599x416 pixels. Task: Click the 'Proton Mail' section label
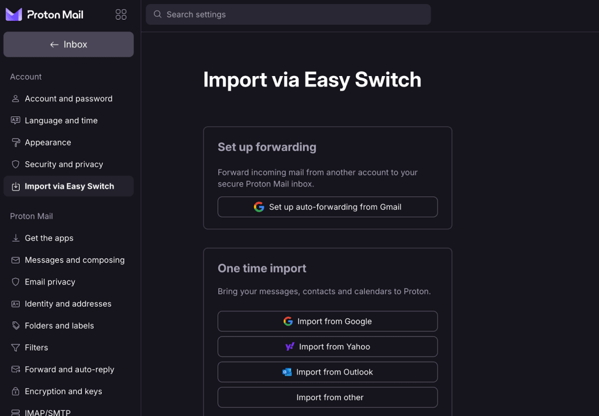[32, 216]
